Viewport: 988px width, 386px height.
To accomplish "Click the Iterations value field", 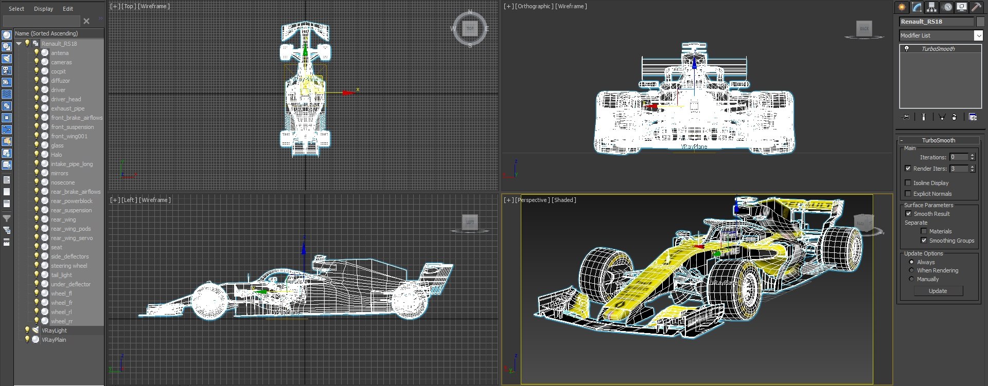I will [x=959, y=157].
